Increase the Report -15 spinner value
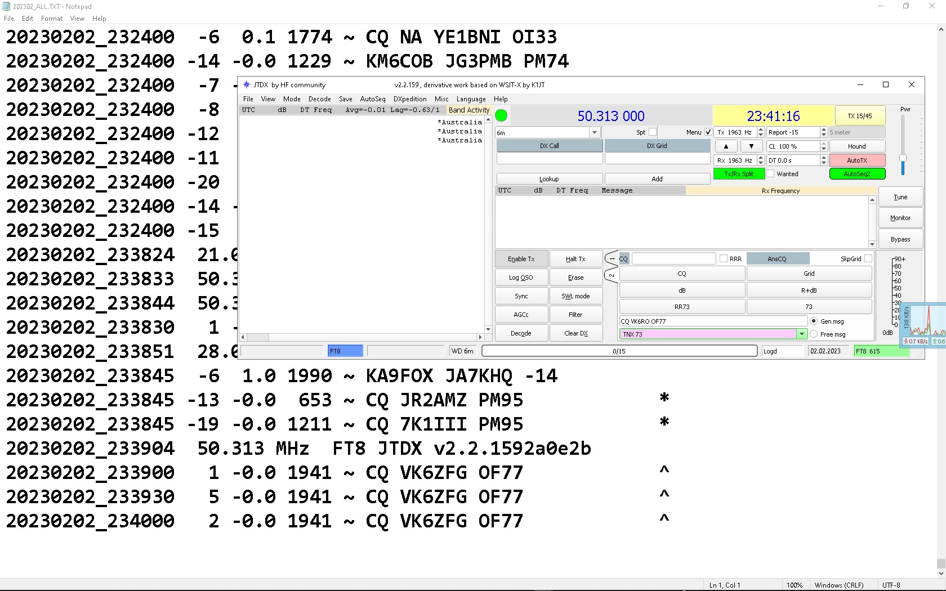Screen dimensions: 946x591 point(823,129)
